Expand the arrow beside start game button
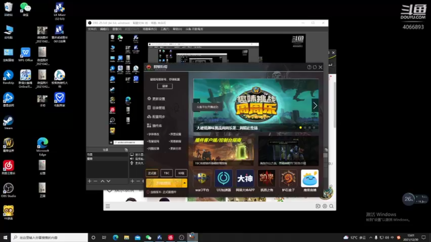Viewport: 431px width, 242px height. tap(184, 183)
